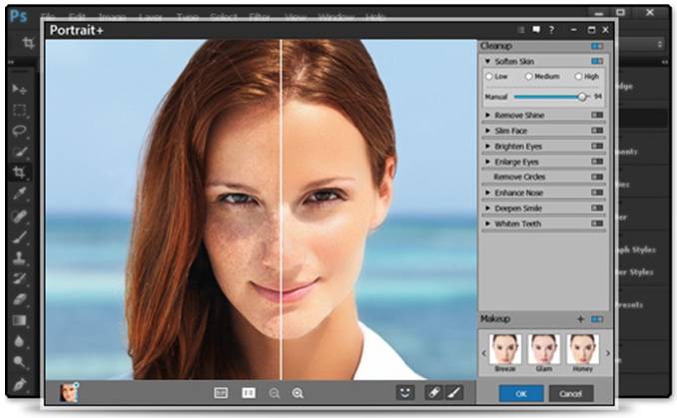This screenshot has width=677, height=418.
Task: Select the split before/after view icon
Action: point(248,393)
